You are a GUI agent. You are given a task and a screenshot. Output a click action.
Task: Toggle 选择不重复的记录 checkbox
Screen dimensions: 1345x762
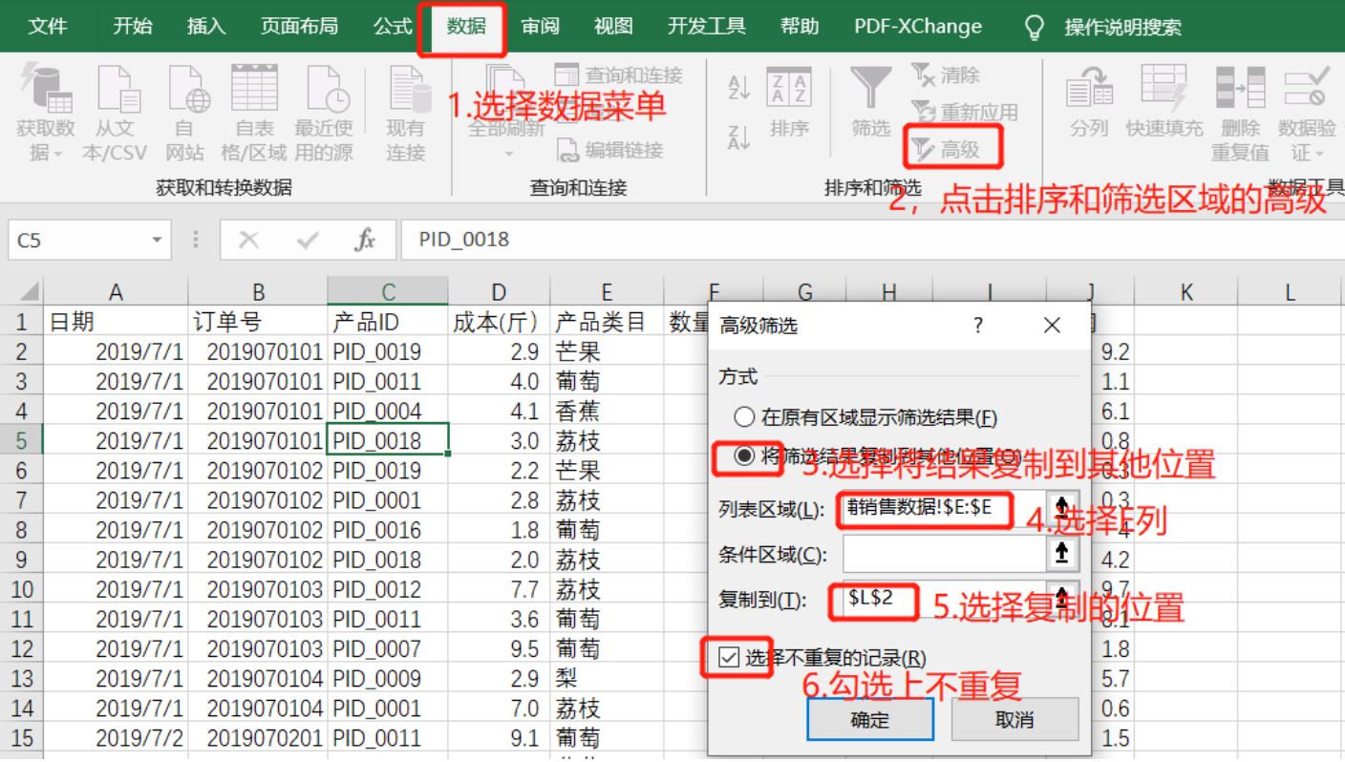(x=729, y=658)
